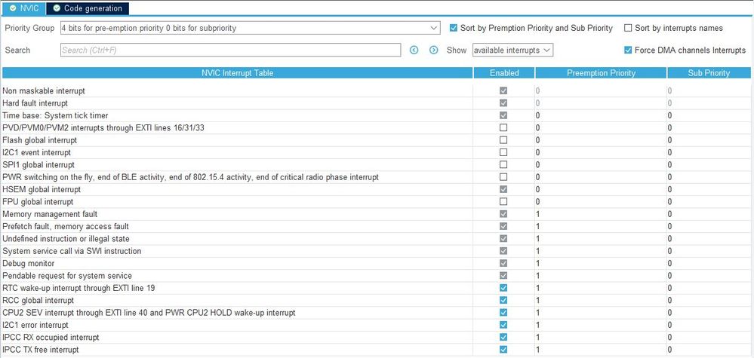Enable the FPU global interrupt checkbox
Image resolution: width=754 pixels, height=358 pixels.
[503, 202]
